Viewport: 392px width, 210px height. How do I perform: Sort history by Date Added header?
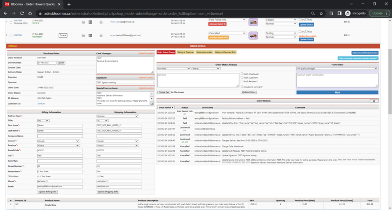(166, 107)
